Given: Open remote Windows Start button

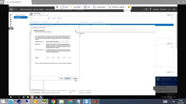Looking at the screenshot, I should pyautogui.click(x=11, y=97).
